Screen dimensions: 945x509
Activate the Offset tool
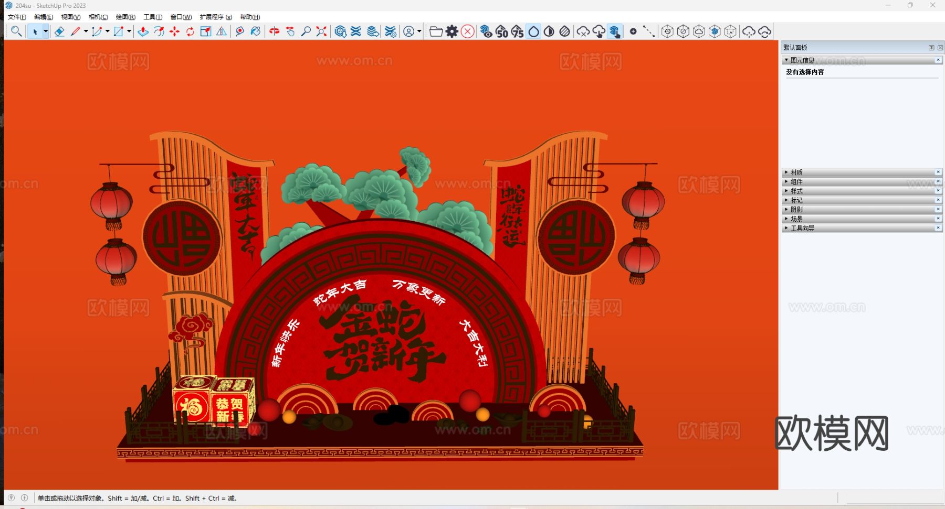159,31
